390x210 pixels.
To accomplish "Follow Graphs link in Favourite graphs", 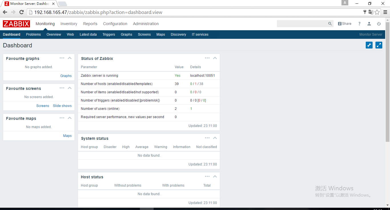I will [x=66, y=76].
